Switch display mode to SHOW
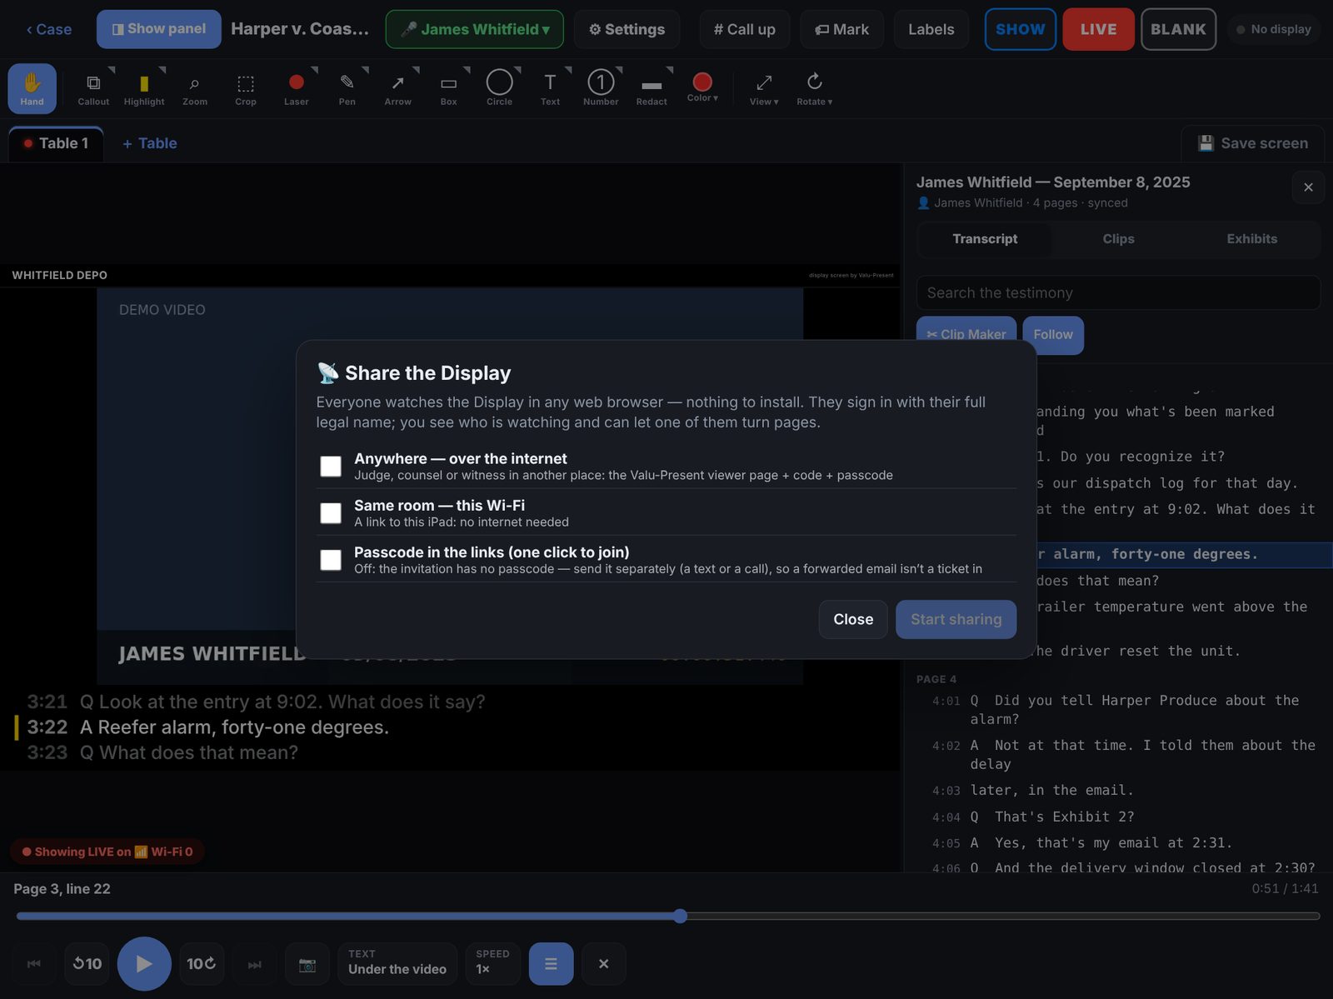The height and width of the screenshot is (999, 1333). click(x=1021, y=29)
